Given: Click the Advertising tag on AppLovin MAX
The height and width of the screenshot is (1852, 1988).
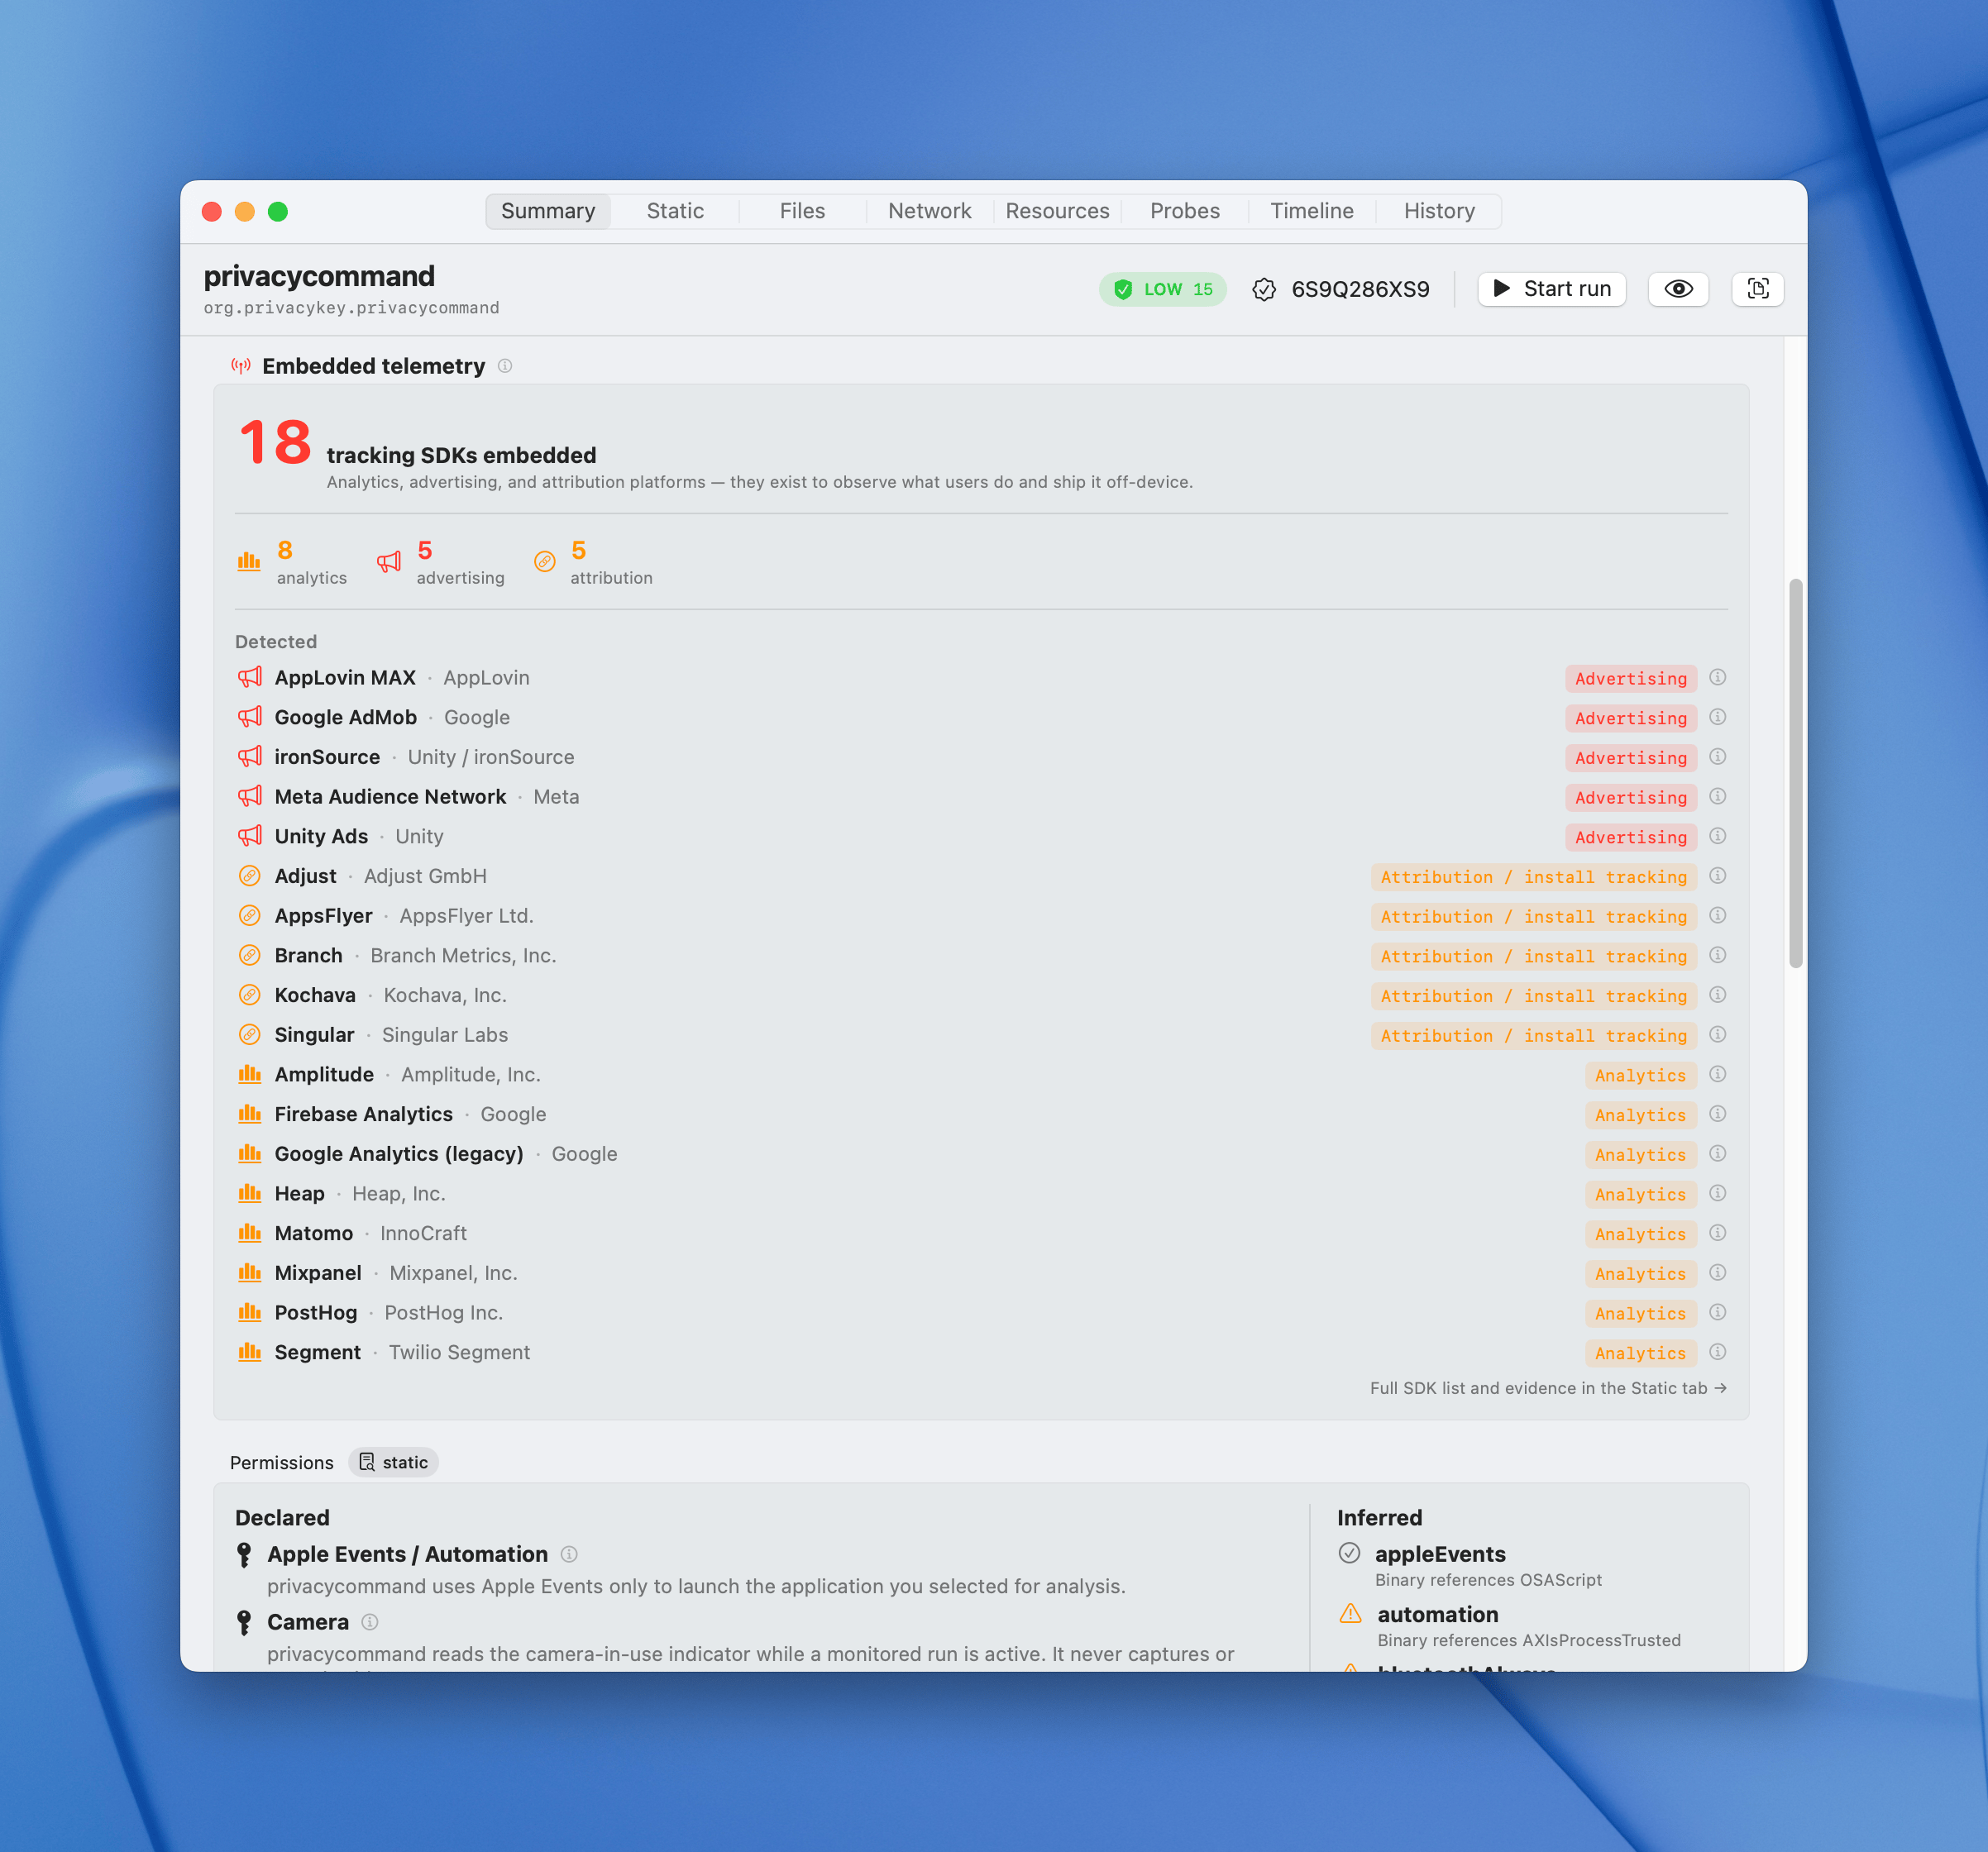Looking at the screenshot, I should (x=1630, y=678).
